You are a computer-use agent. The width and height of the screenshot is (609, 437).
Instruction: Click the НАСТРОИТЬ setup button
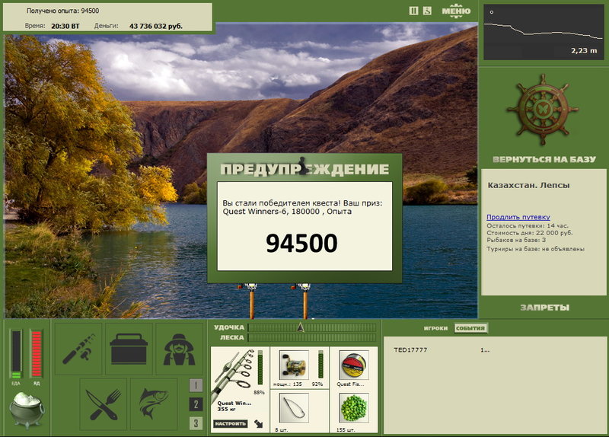(231, 424)
